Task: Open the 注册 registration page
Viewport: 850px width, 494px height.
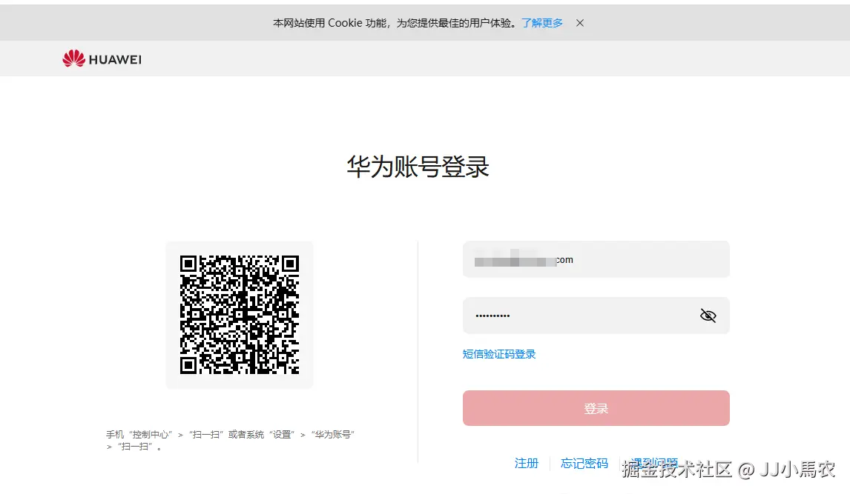Action: [527, 463]
